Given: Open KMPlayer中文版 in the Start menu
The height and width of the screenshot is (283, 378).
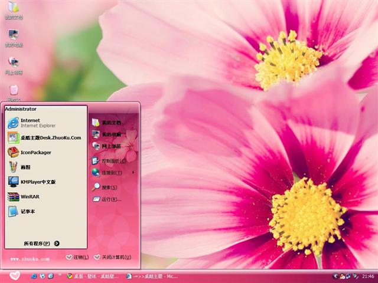Looking at the screenshot, I should pyautogui.click(x=37, y=182).
